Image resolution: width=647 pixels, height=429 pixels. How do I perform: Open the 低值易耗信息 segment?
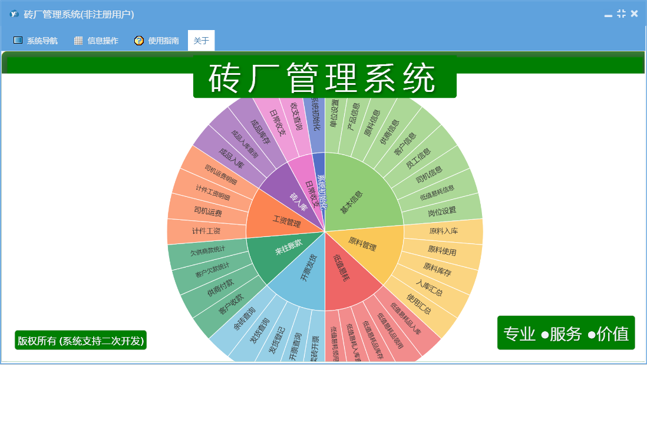(436, 192)
